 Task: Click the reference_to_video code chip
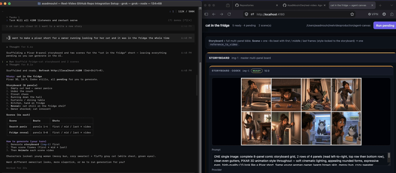pyautogui.click(x=224, y=44)
